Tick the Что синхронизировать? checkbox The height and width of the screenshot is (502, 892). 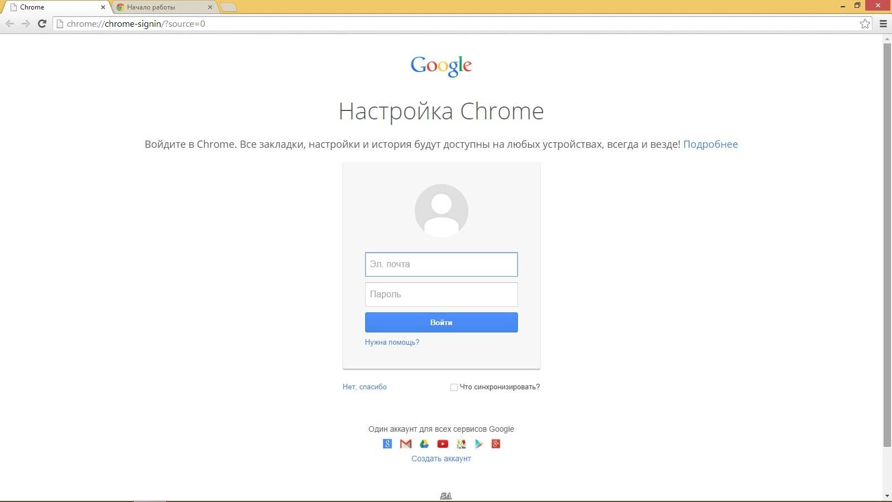(x=454, y=387)
